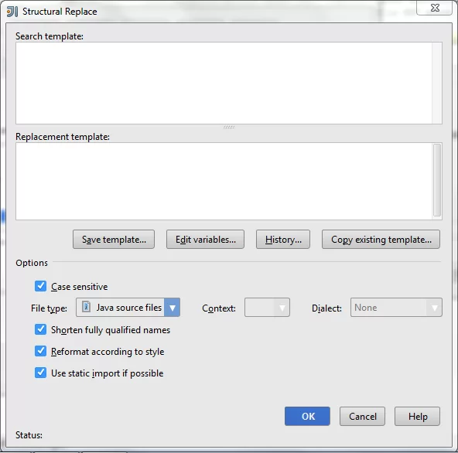Click the File type label
The height and width of the screenshot is (453, 458).
pyautogui.click(x=49, y=308)
